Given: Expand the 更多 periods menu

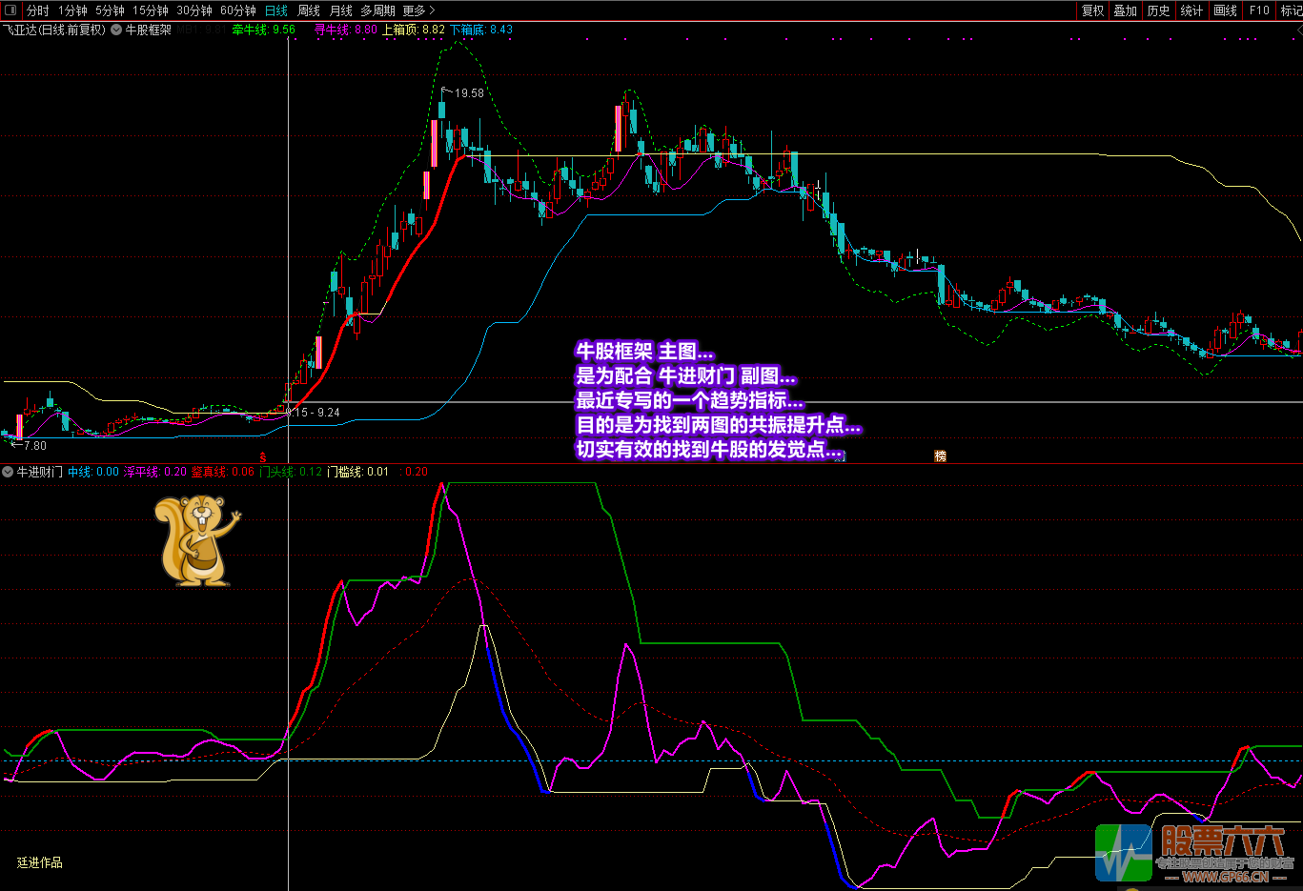Looking at the screenshot, I should coord(418,10).
